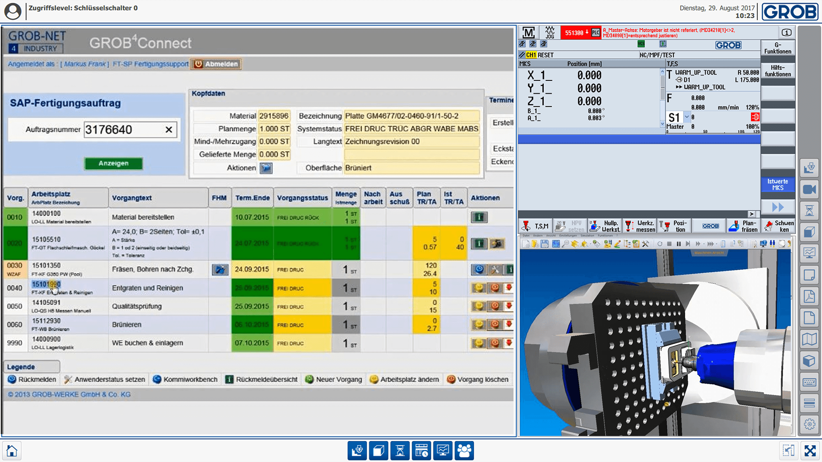822x462 pixels.
Task: Click the red arrow icon in Brünieren row
Action: click(509, 324)
